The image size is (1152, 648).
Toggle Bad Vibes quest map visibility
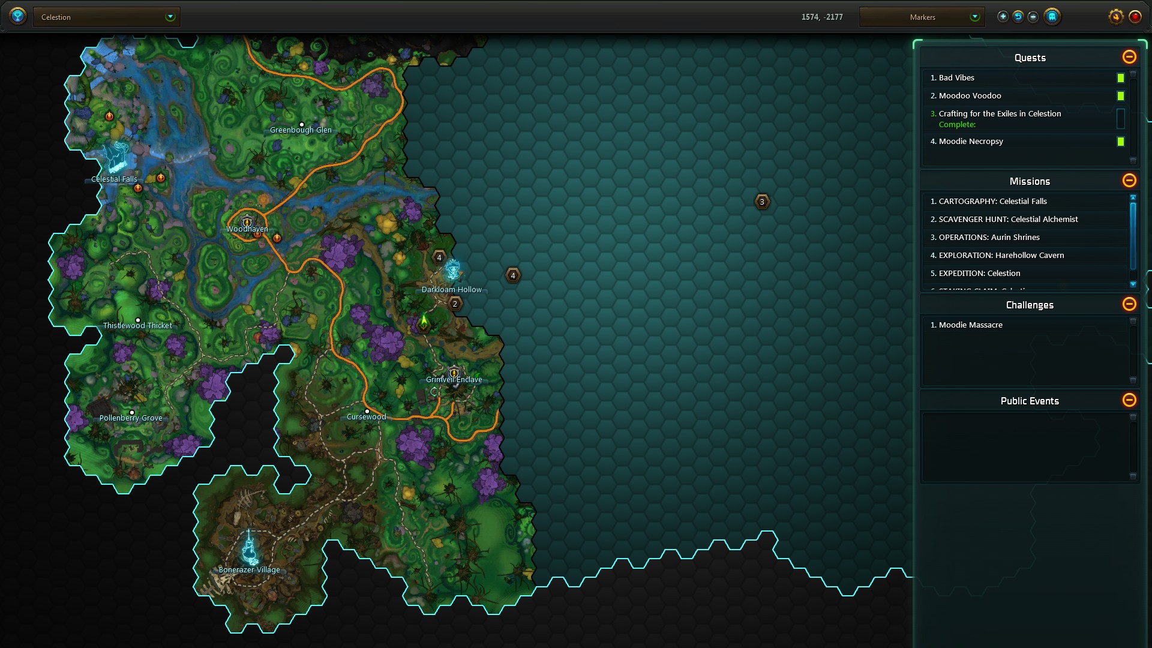point(1120,78)
